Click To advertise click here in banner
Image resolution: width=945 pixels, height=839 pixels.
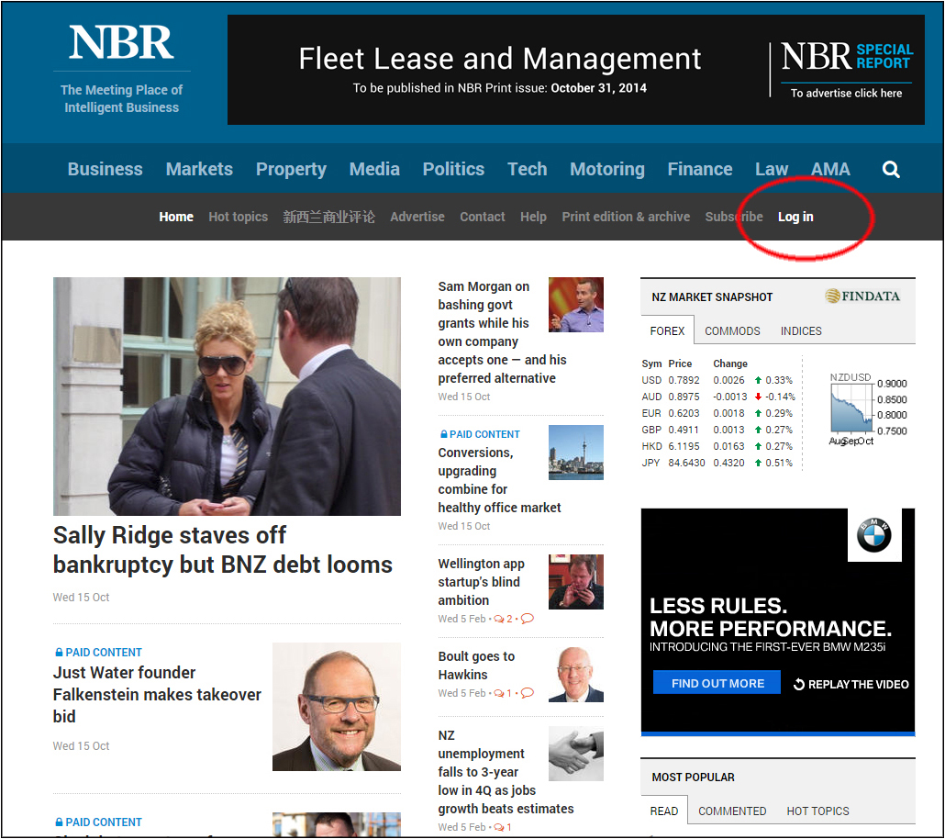[846, 93]
